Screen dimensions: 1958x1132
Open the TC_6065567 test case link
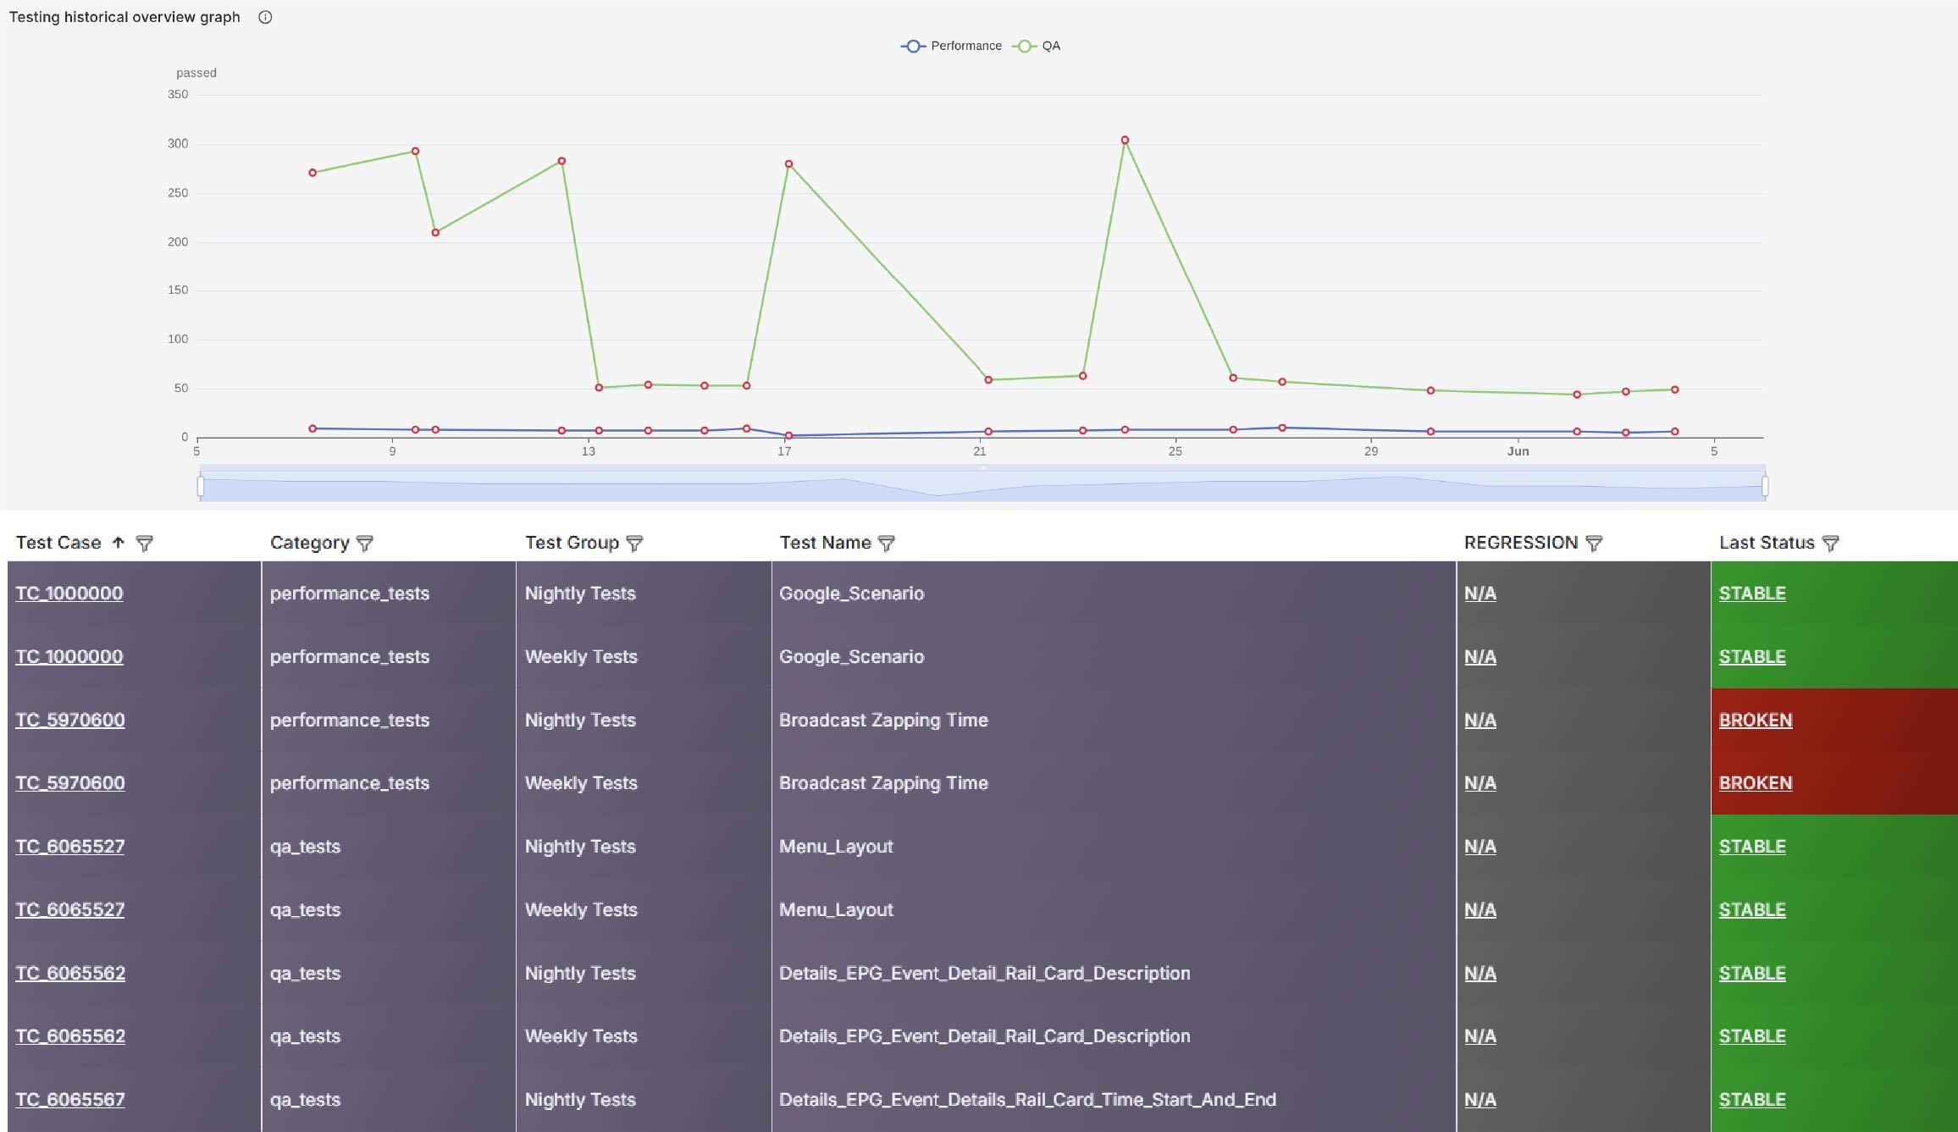click(x=70, y=1100)
